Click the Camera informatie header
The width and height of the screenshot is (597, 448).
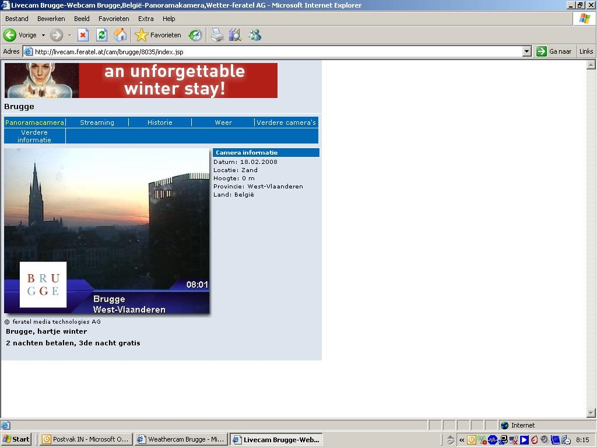[x=266, y=152]
